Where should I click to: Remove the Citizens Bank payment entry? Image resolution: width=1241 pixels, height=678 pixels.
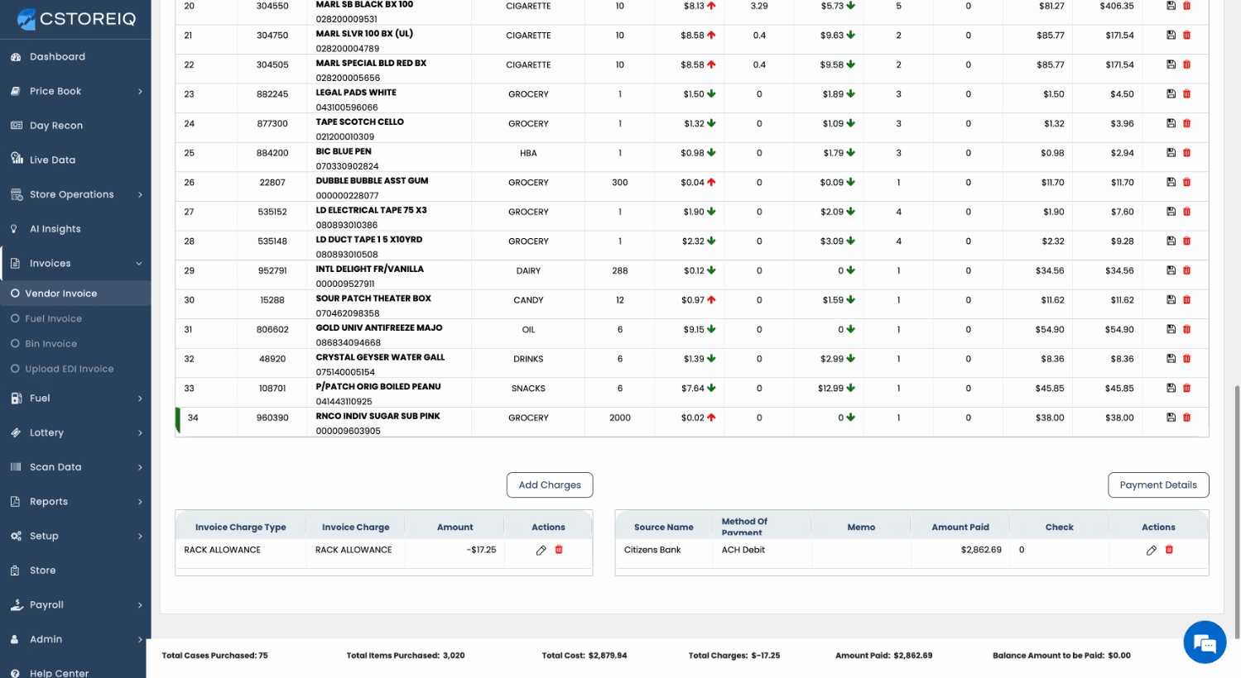pyautogui.click(x=1169, y=550)
